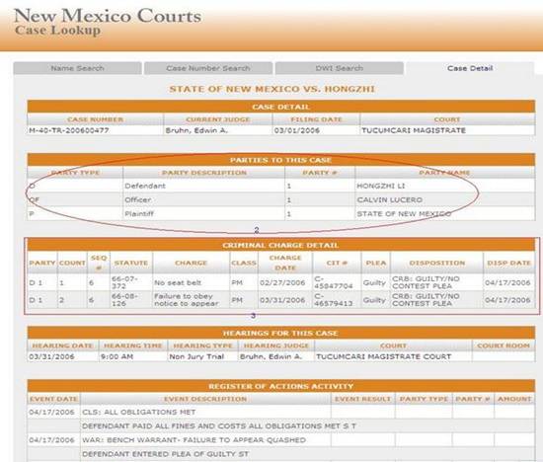
Task: Open the DWI Search tab
Action: [x=340, y=68]
